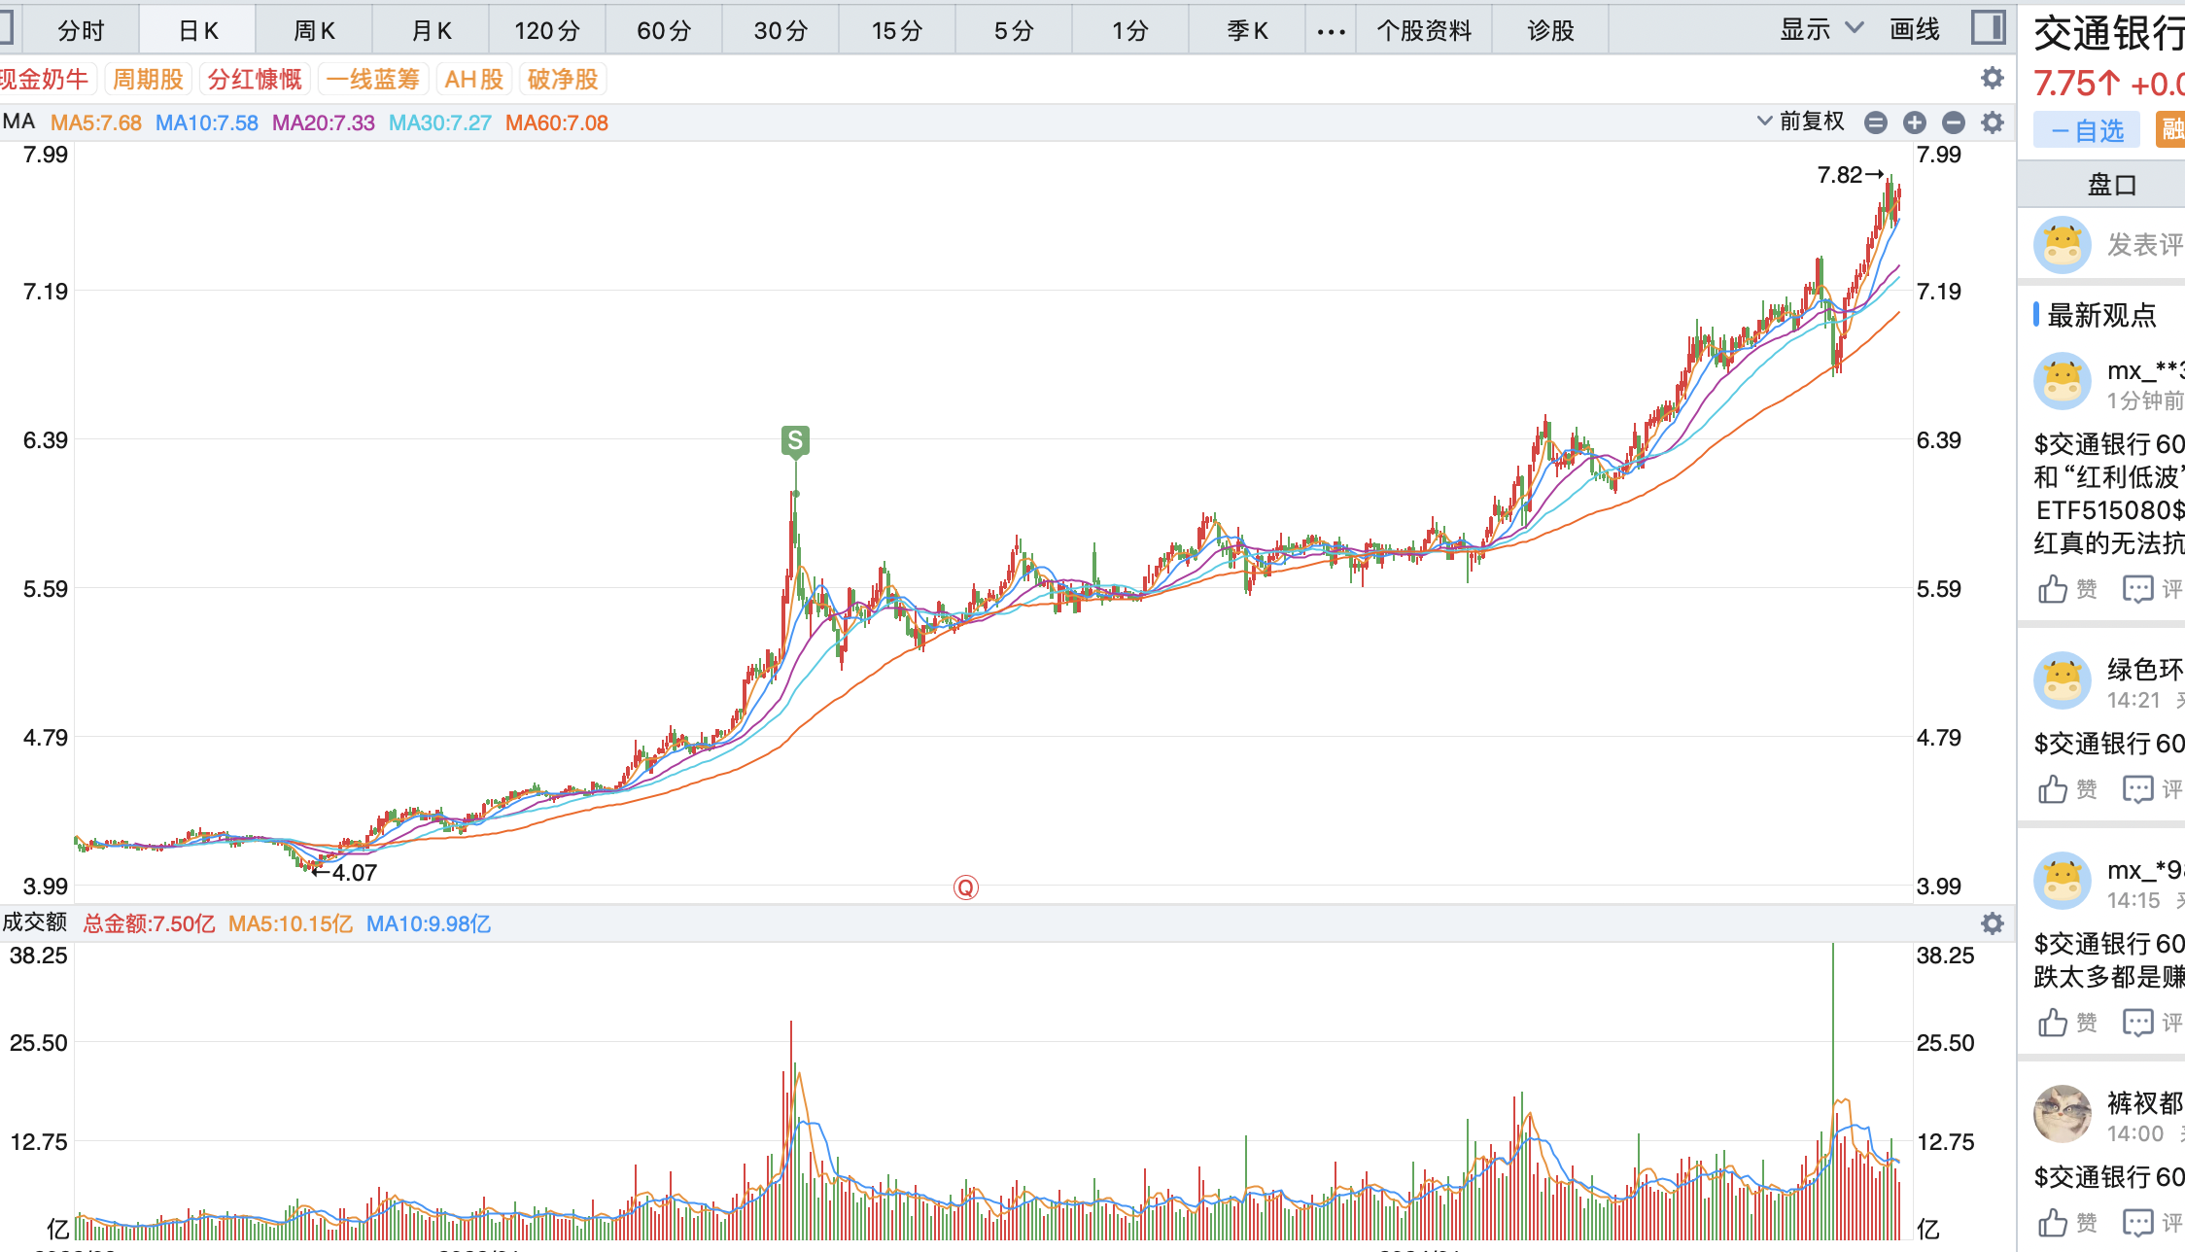2185x1252 pixels.
Task: Toggle the orange 融 badge
Action: (x=2171, y=130)
